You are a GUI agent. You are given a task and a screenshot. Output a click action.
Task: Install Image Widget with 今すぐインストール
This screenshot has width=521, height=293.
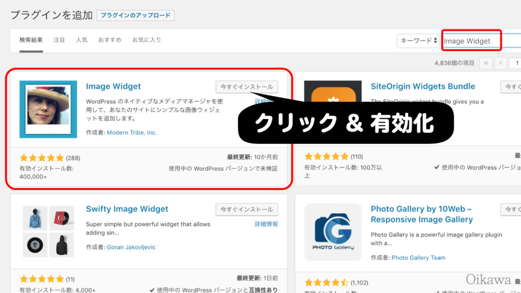247,87
